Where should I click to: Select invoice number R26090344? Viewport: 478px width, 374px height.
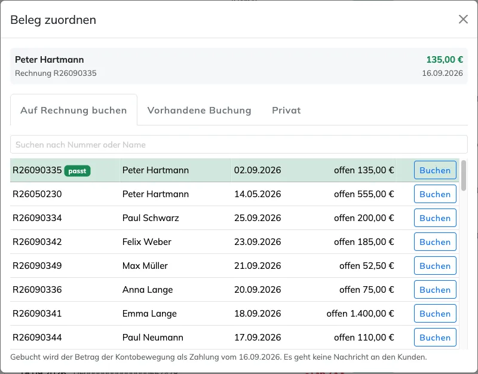pyautogui.click(x=37, y=338)
